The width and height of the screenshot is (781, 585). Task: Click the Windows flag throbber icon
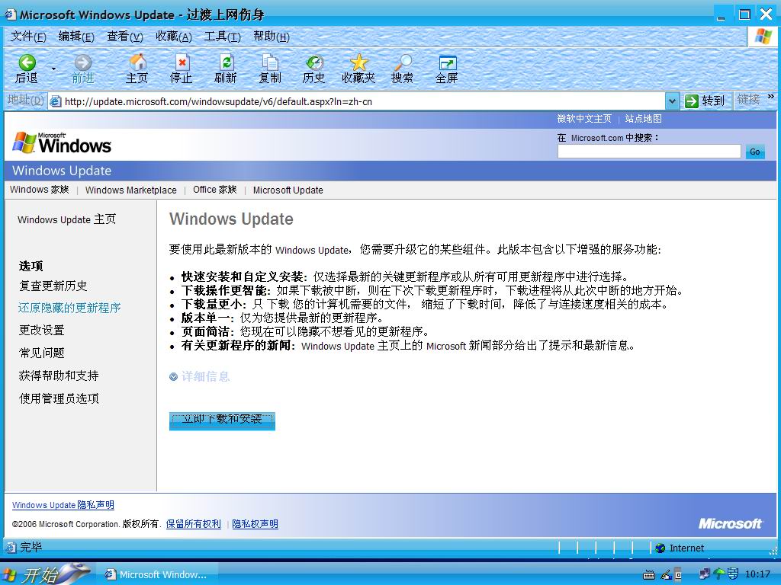[763, 37]
